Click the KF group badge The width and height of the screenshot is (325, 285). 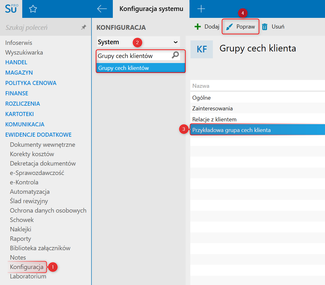click(202, 49)
